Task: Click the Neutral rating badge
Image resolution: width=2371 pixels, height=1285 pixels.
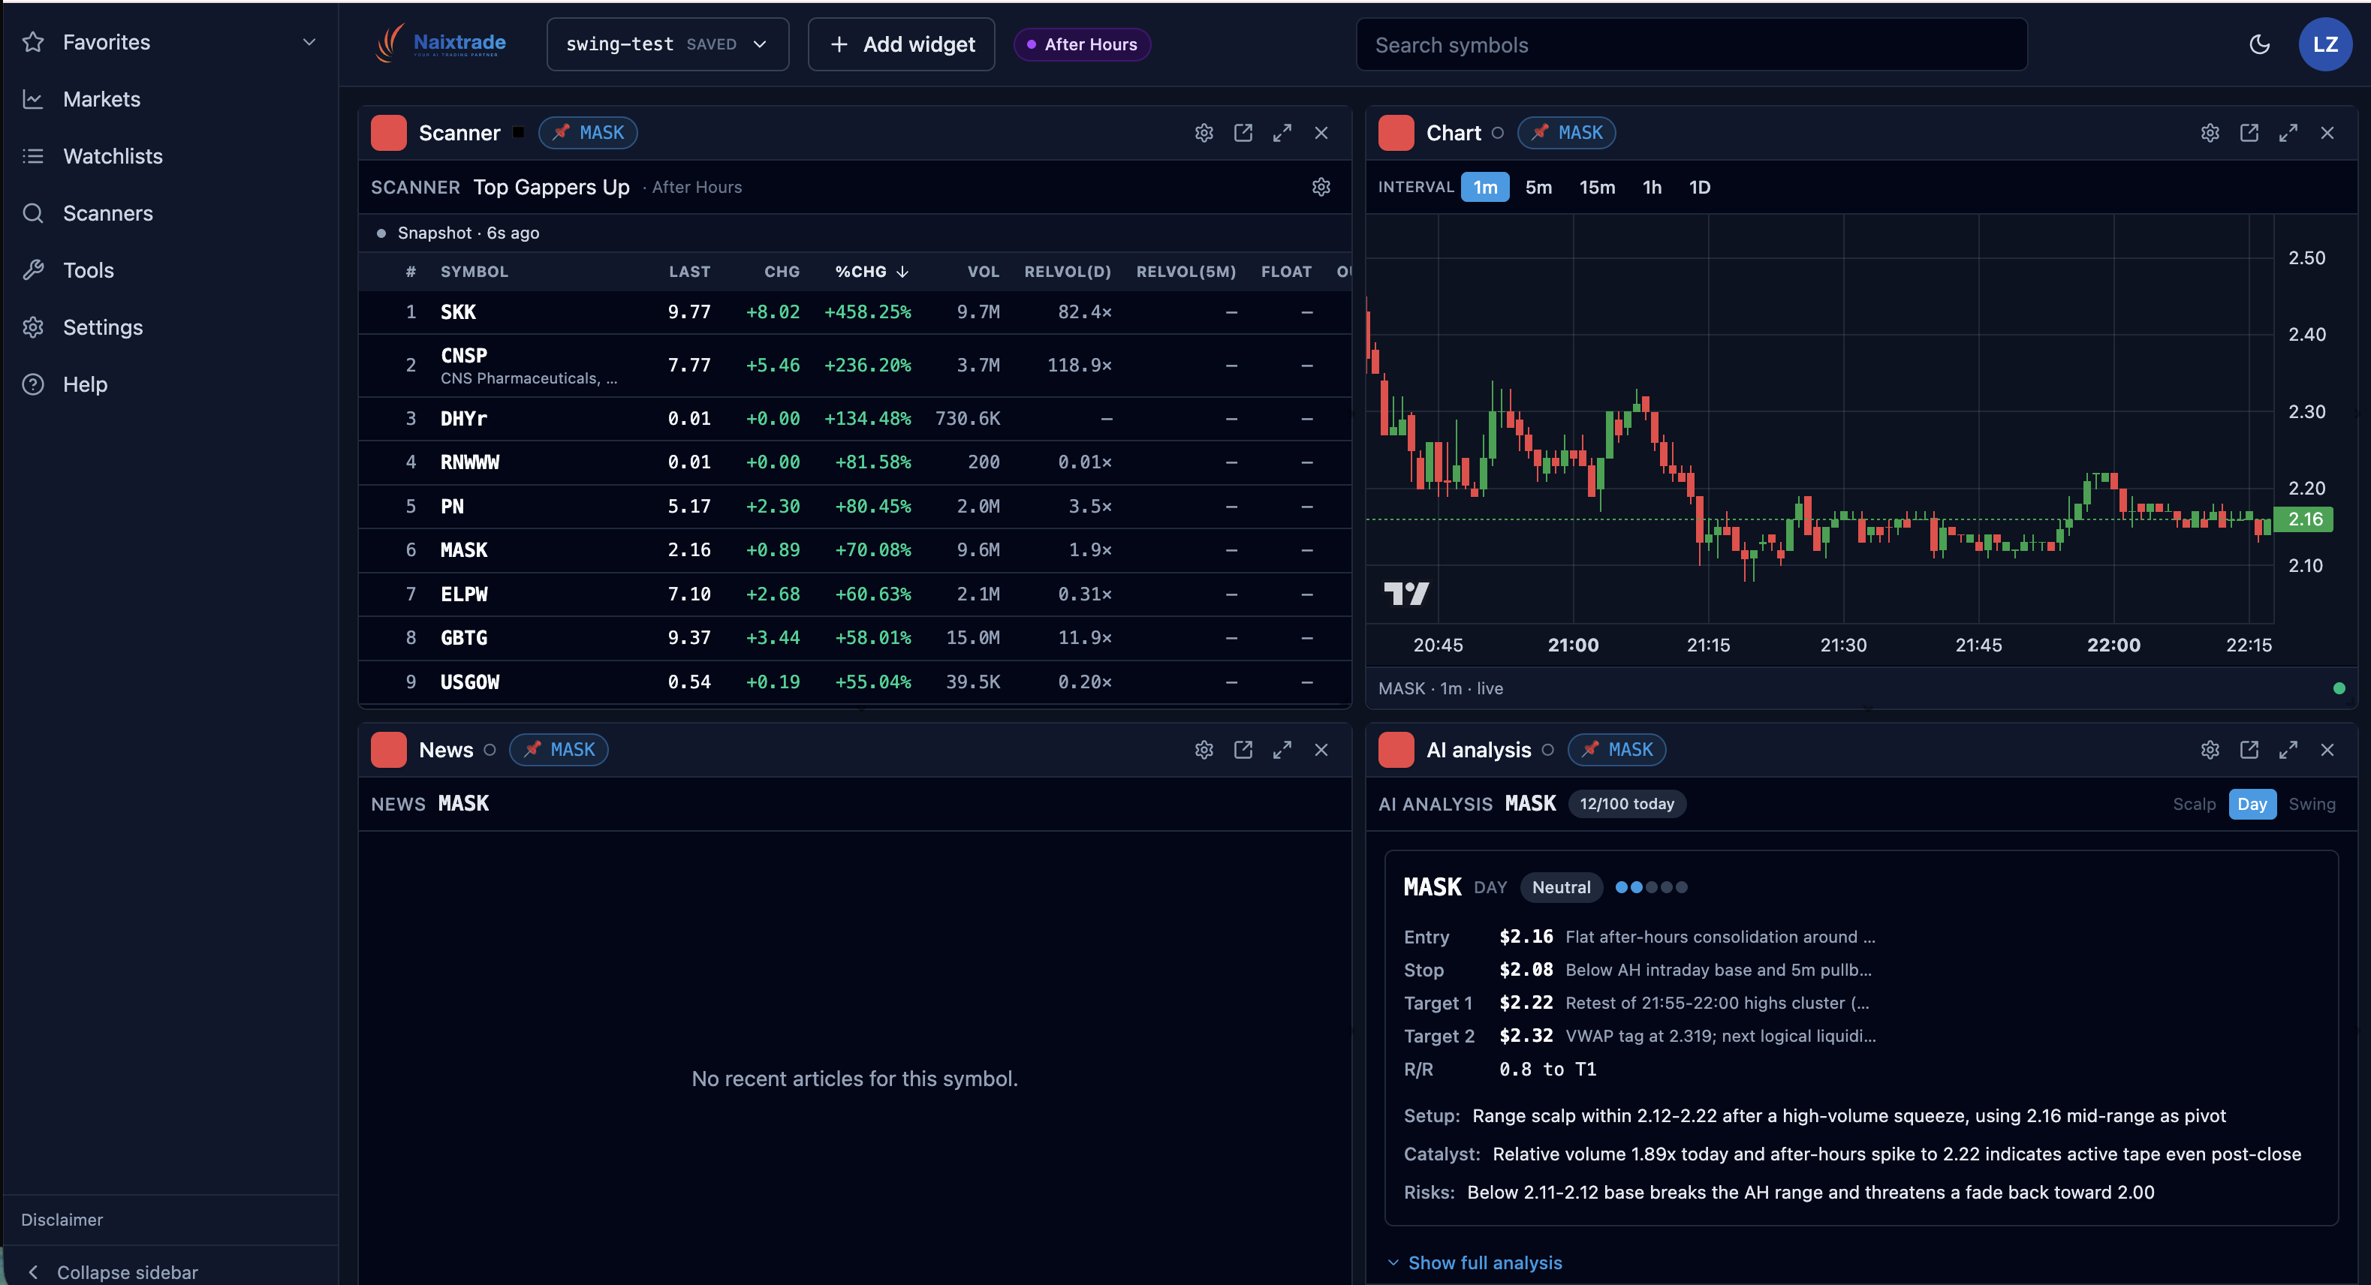Action: (1561, 887)
